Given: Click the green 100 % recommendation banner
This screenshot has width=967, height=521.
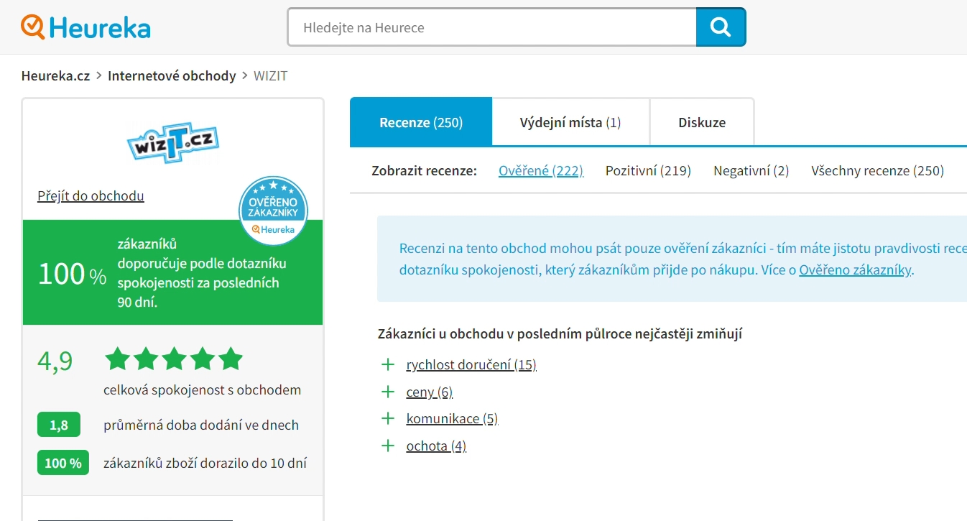Looking at the screenshot, I should (x=172, y=272).
